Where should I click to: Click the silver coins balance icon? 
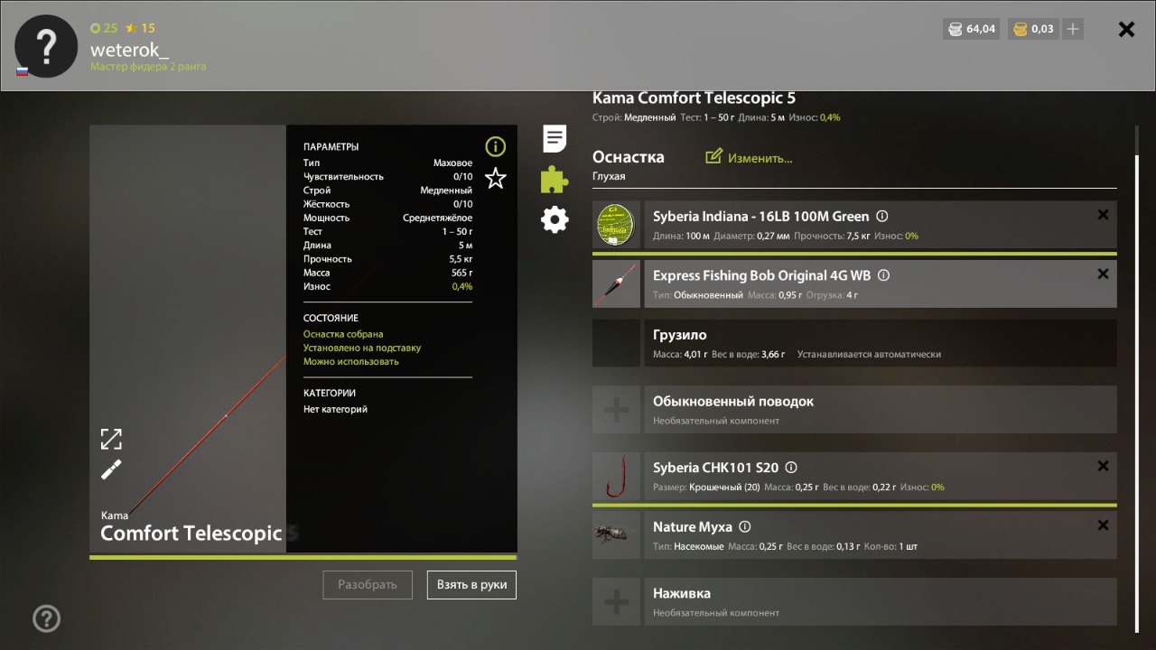[x=955, y=29]
